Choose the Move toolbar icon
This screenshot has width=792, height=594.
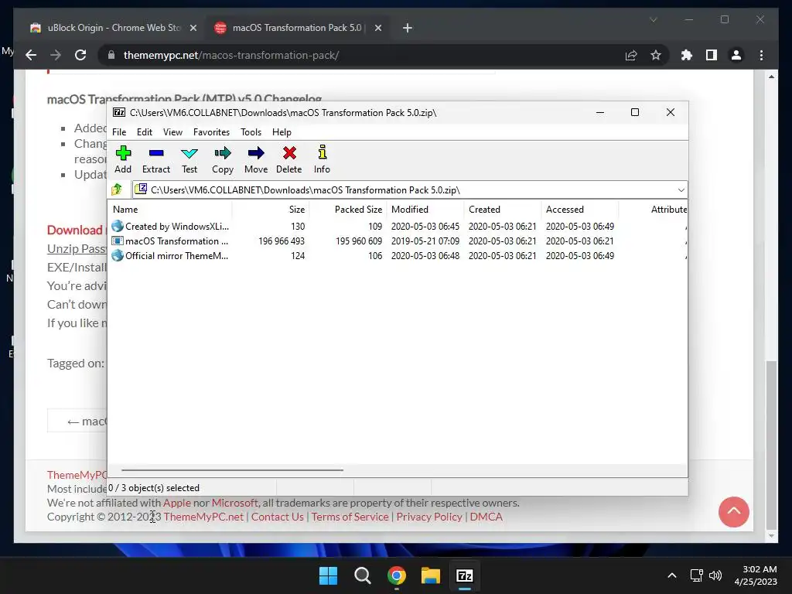click(x=256, y=159)
